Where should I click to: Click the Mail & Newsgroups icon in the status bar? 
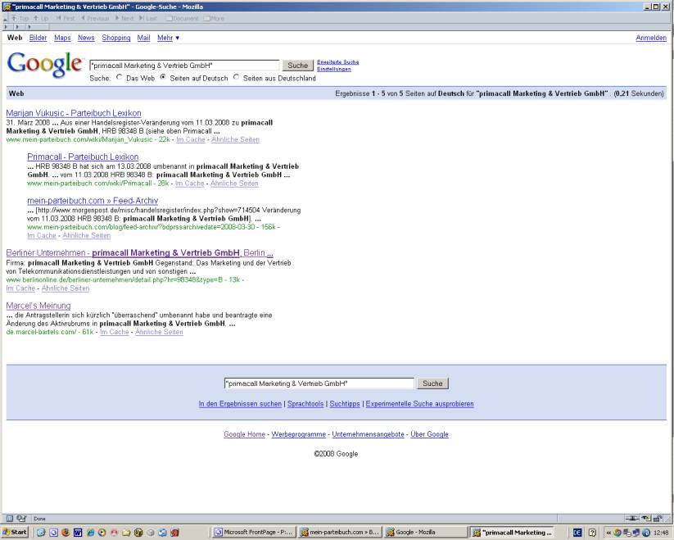click(x=21, y=519)
